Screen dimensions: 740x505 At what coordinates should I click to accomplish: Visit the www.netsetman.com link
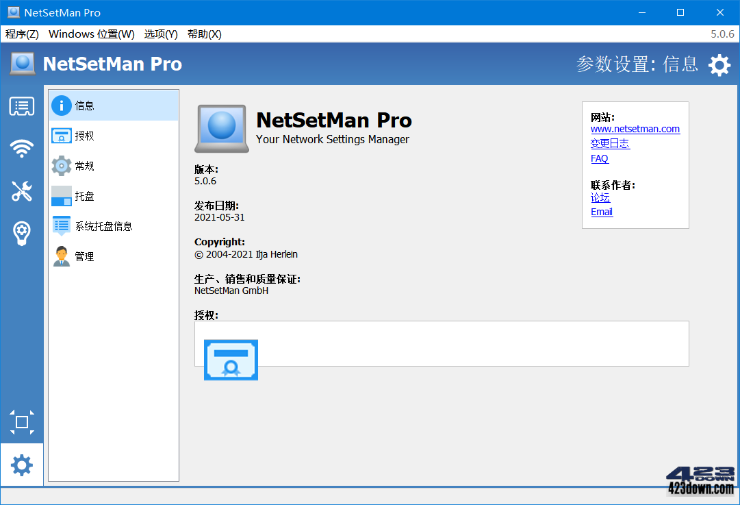pyautogui.click(x=635, y=129)
